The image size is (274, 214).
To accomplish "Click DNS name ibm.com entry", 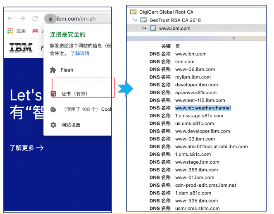I will (185, 62).
